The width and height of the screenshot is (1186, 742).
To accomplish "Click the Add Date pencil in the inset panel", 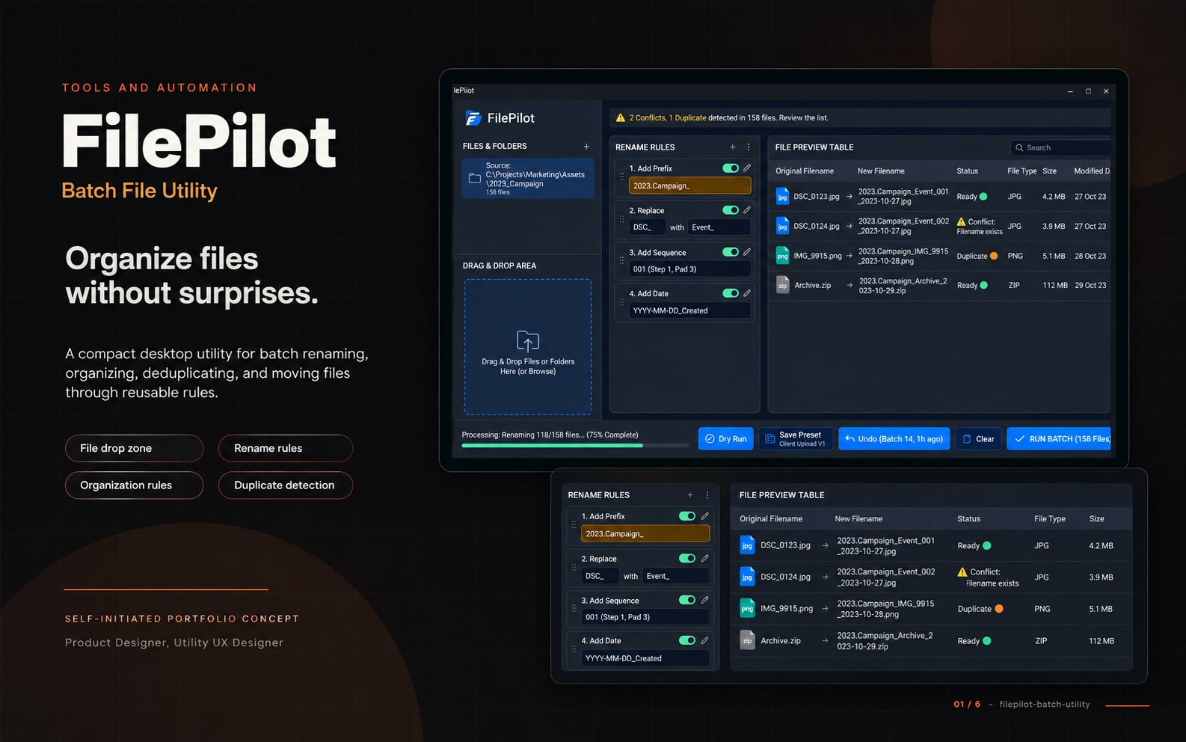I will point(704,640).
